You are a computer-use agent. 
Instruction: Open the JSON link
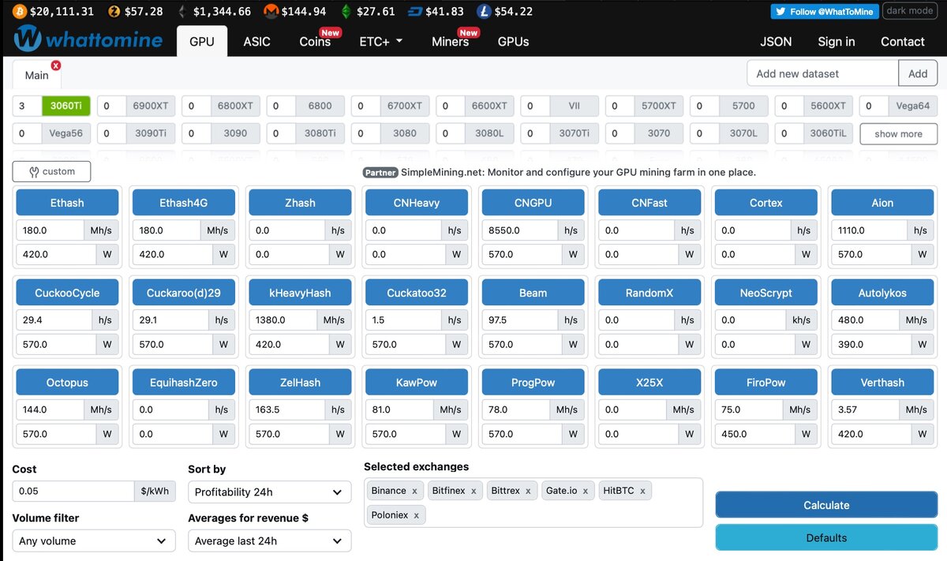click(776, 41)
